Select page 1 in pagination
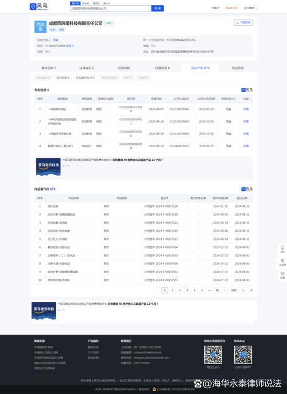 tap(165, 290)
